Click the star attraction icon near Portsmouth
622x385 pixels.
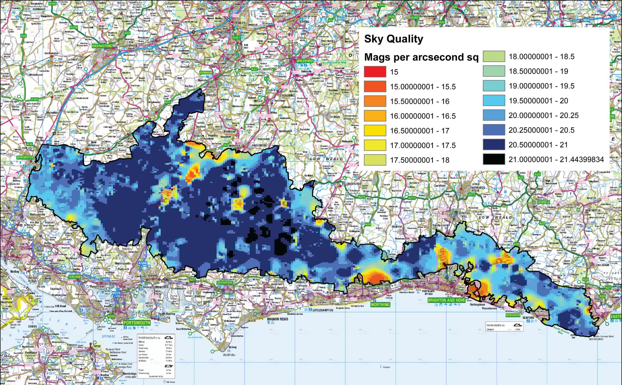(146, 328)
